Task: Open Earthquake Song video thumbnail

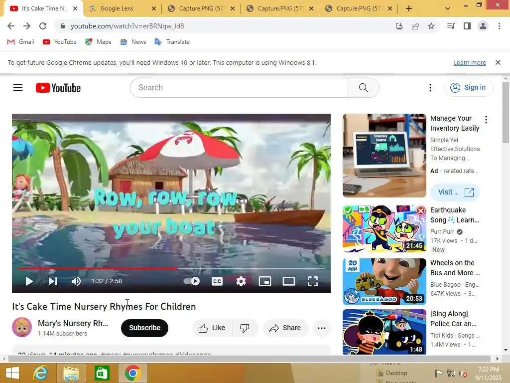Action: click(x=384, y=228)
